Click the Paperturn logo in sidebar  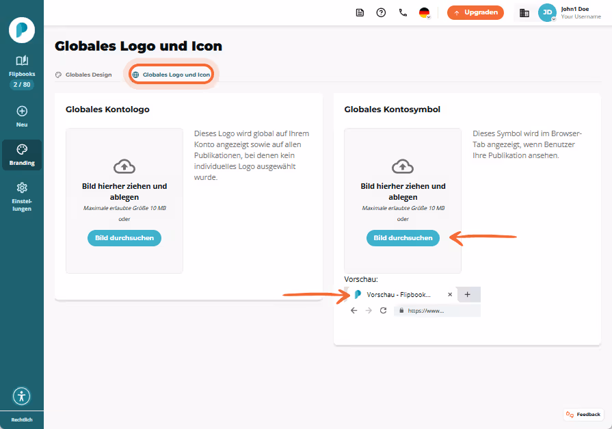point(22,30)
